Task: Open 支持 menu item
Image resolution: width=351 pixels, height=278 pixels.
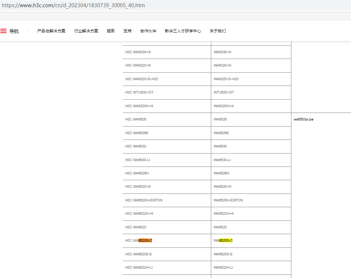Action: coord(128,31)
